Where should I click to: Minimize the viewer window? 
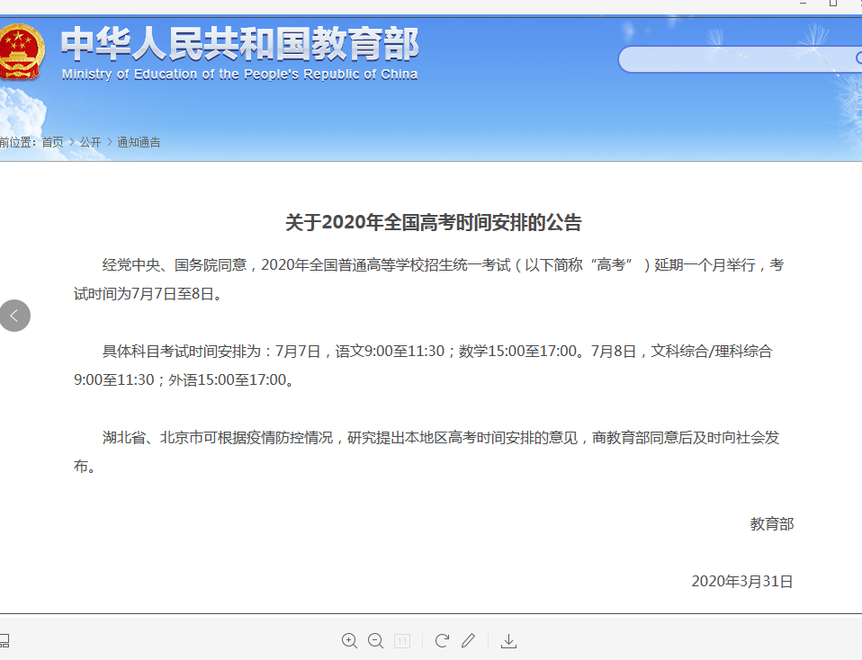click(x=804, y=4)
